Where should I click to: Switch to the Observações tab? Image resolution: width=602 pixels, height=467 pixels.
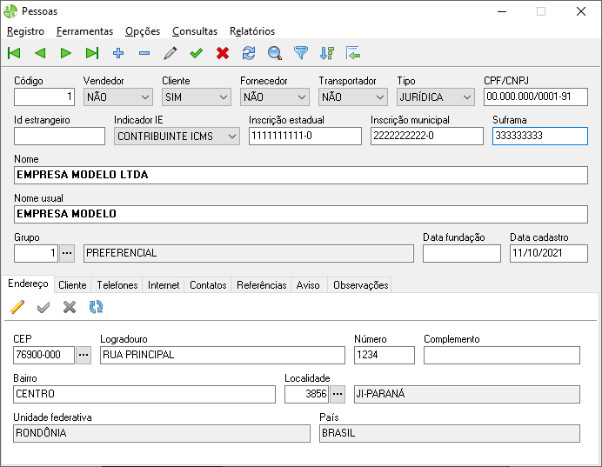click(x=360, y=285)
